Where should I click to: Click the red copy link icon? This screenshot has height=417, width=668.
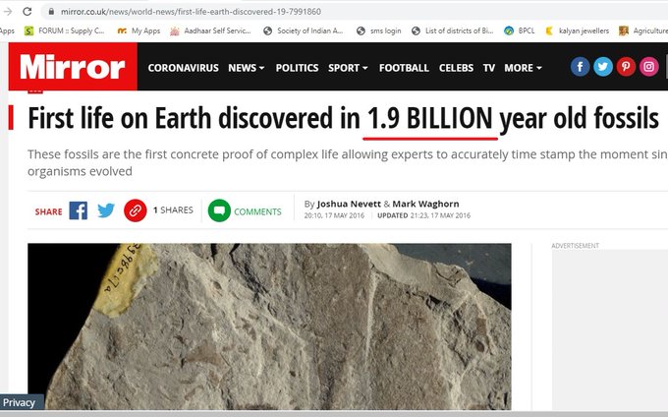136,210
